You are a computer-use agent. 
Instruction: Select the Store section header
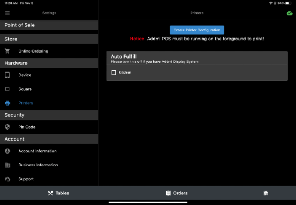tap(50, 39)
